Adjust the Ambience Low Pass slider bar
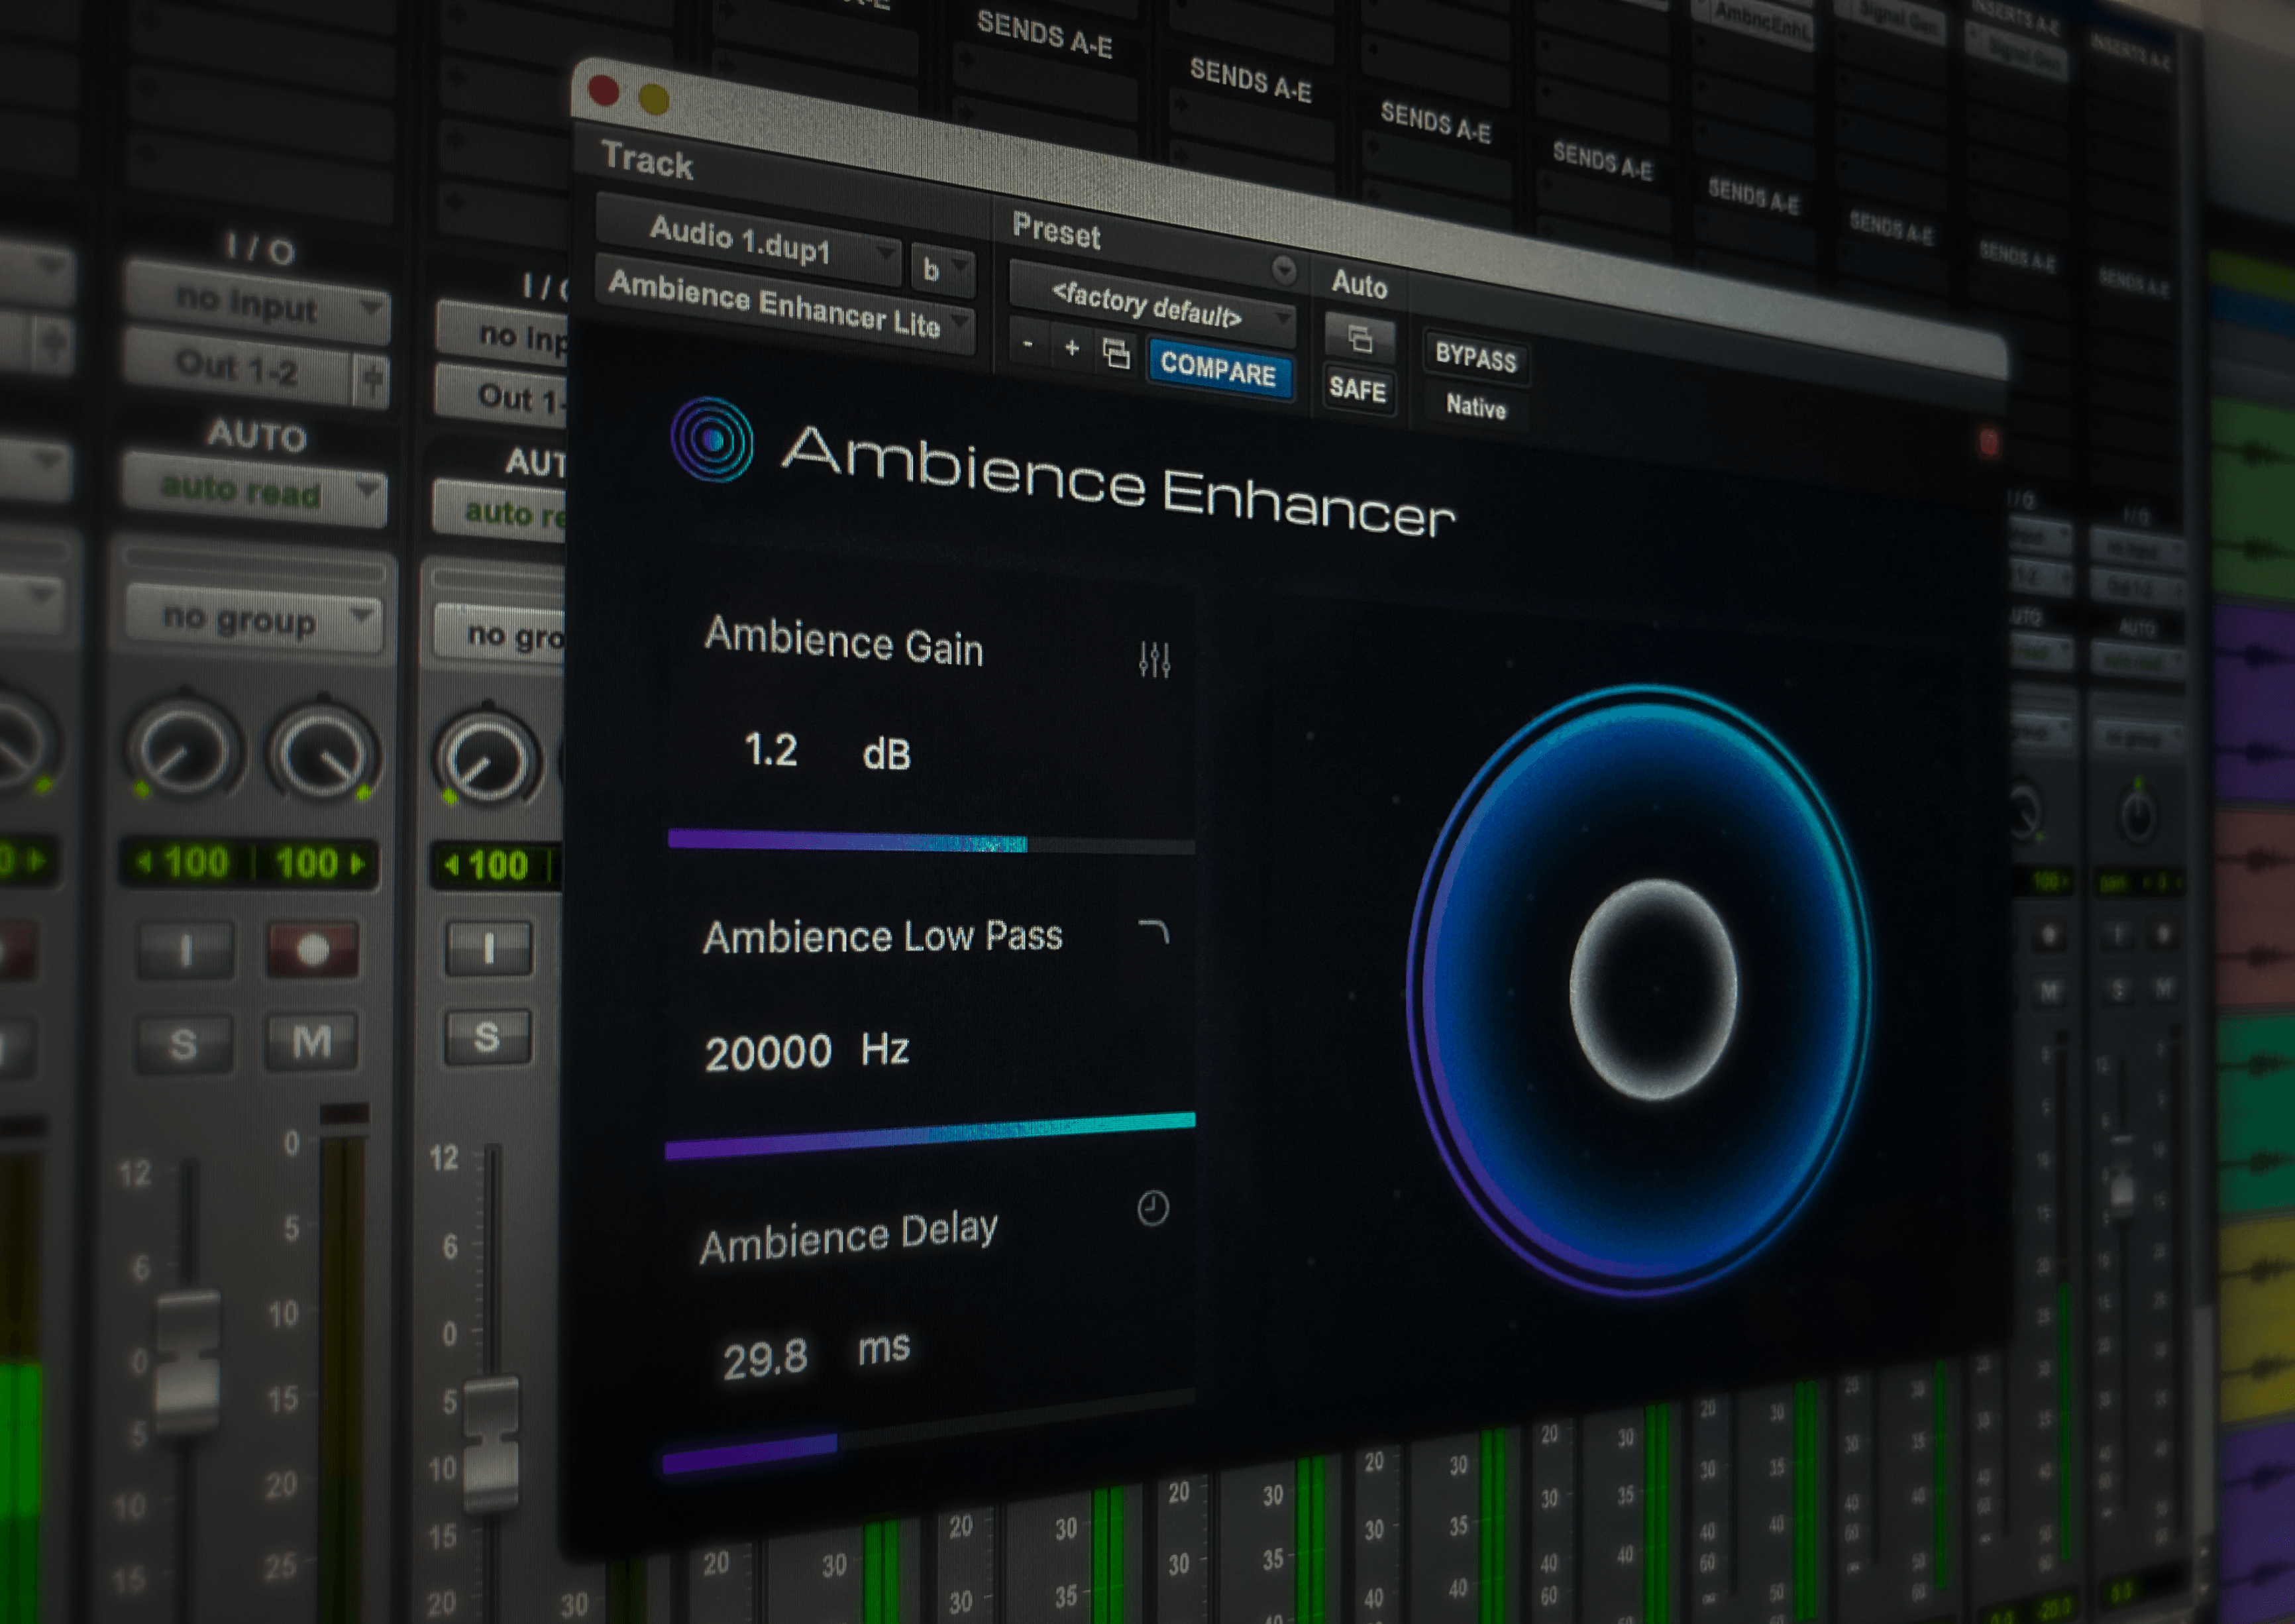The height and width of the screenshot is (1624, 2295). click(x=930, y=1135)
